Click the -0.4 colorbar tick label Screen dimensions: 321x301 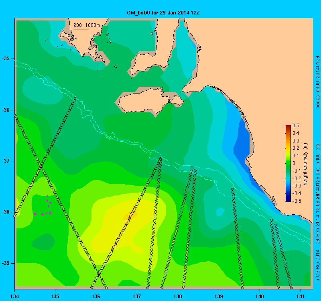tap(296, 193)
